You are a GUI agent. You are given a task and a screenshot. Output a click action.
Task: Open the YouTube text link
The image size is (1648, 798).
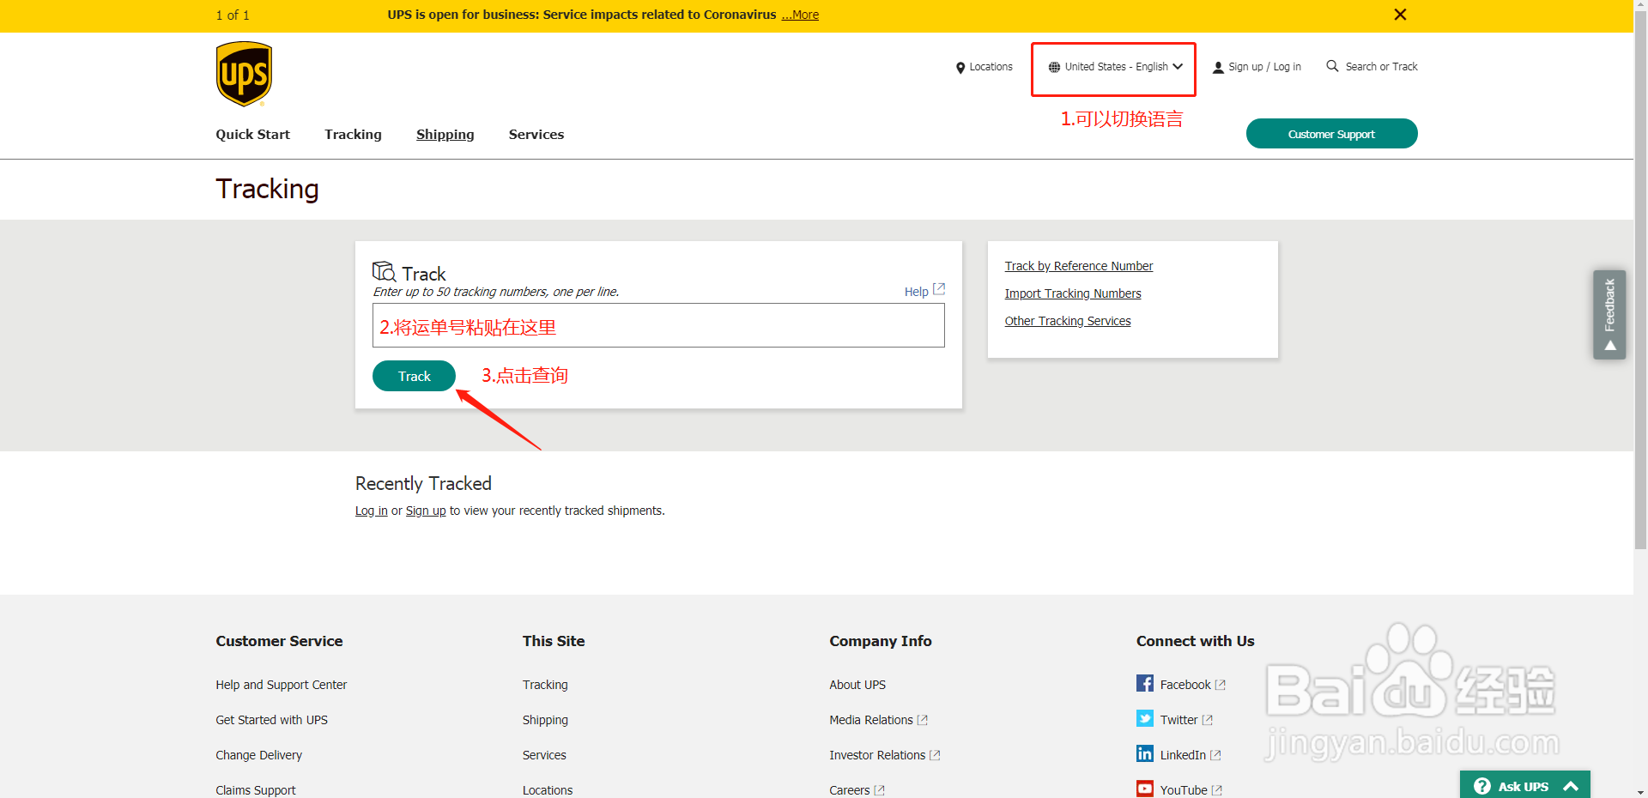[1184, 790]
